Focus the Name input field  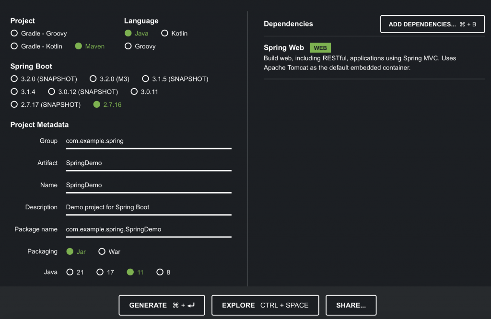[x=149, y=185]
